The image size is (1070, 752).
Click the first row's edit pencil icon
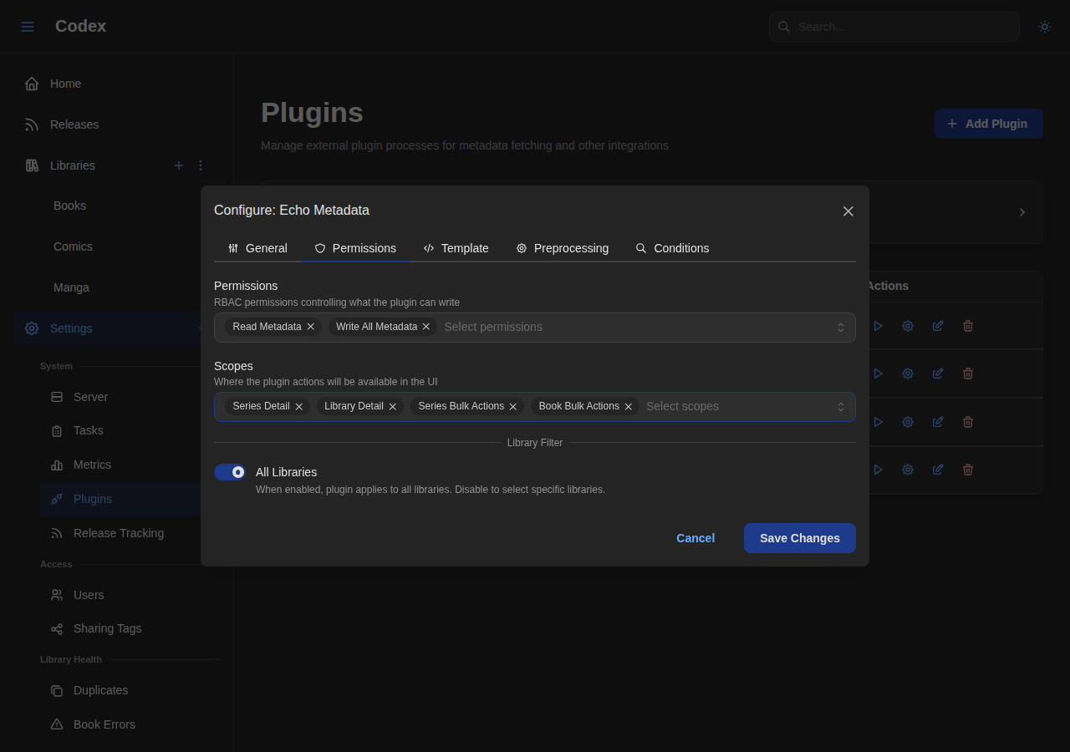[x=938, y=326]
